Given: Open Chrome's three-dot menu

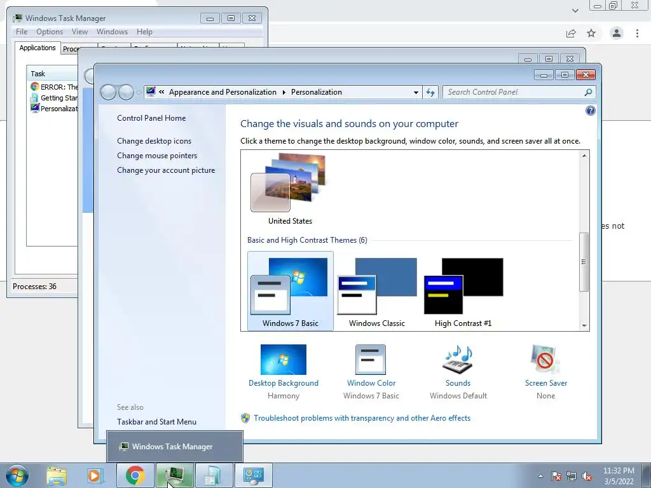Looking at the screenshot, I should tap(637, 33).
